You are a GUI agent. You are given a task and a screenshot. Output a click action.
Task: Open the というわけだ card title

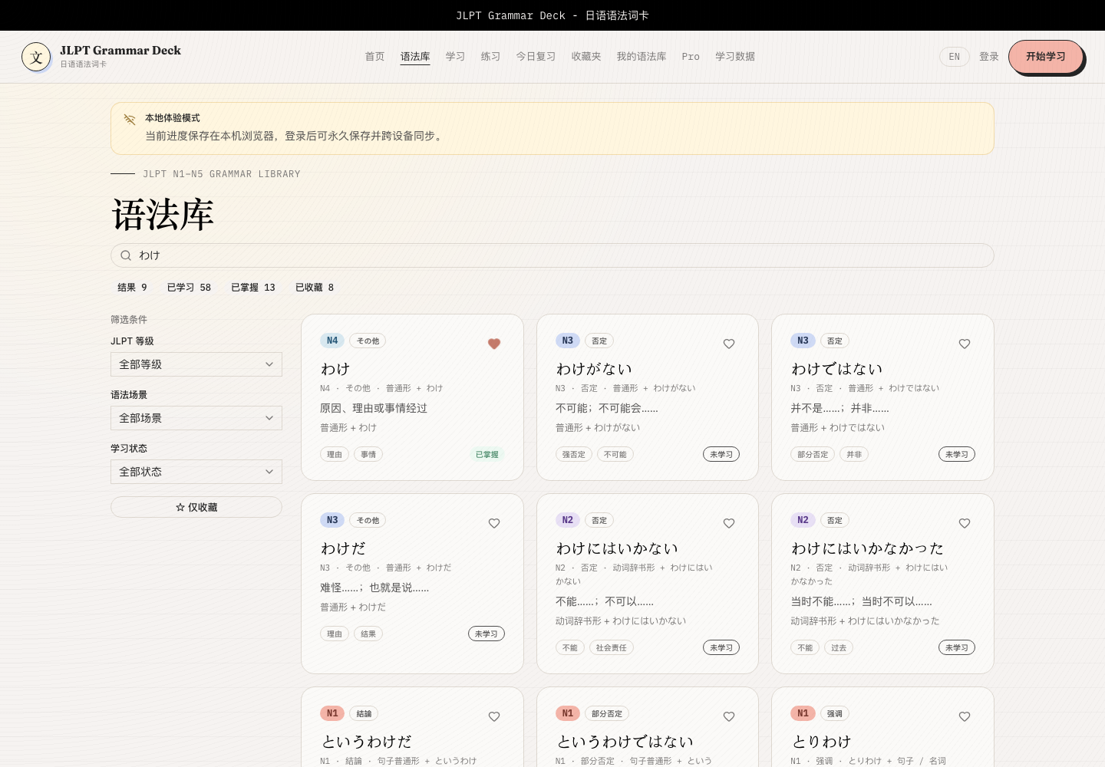coord(367,742)
